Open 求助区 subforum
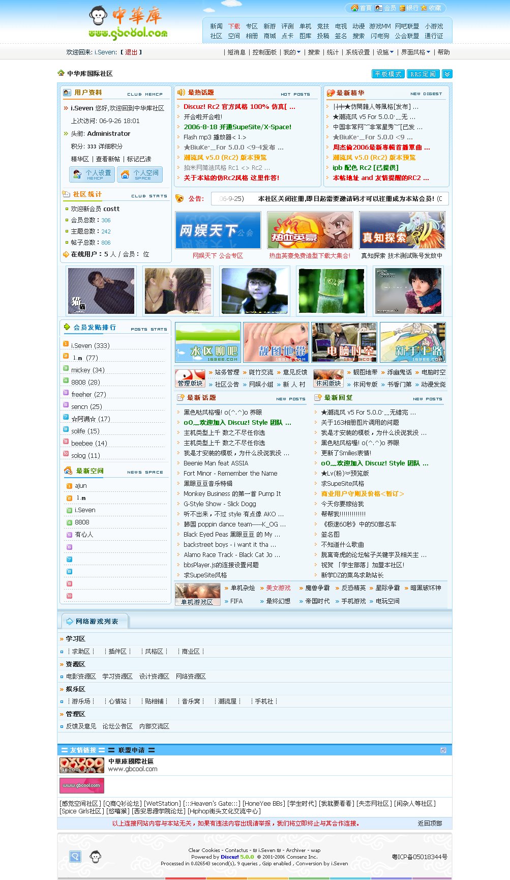This screenshot has width=510, height=880. coord(81,651)
